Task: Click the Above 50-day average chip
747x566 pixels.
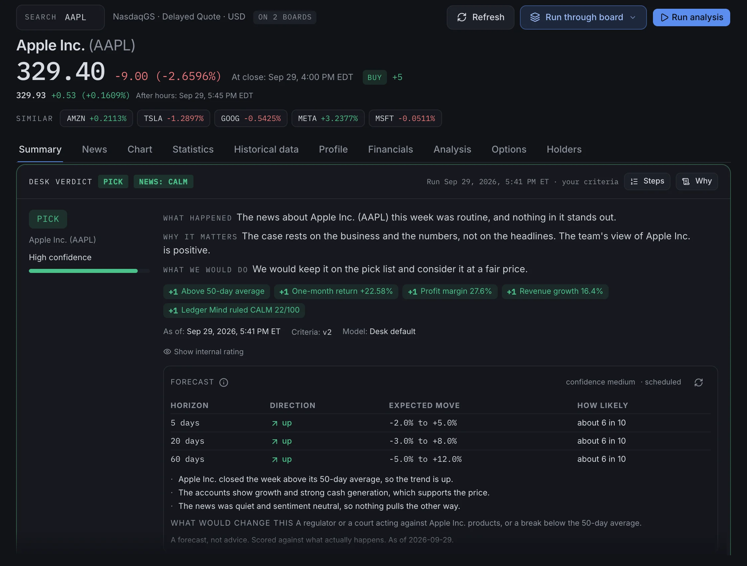Action: (x=216, y=292)
